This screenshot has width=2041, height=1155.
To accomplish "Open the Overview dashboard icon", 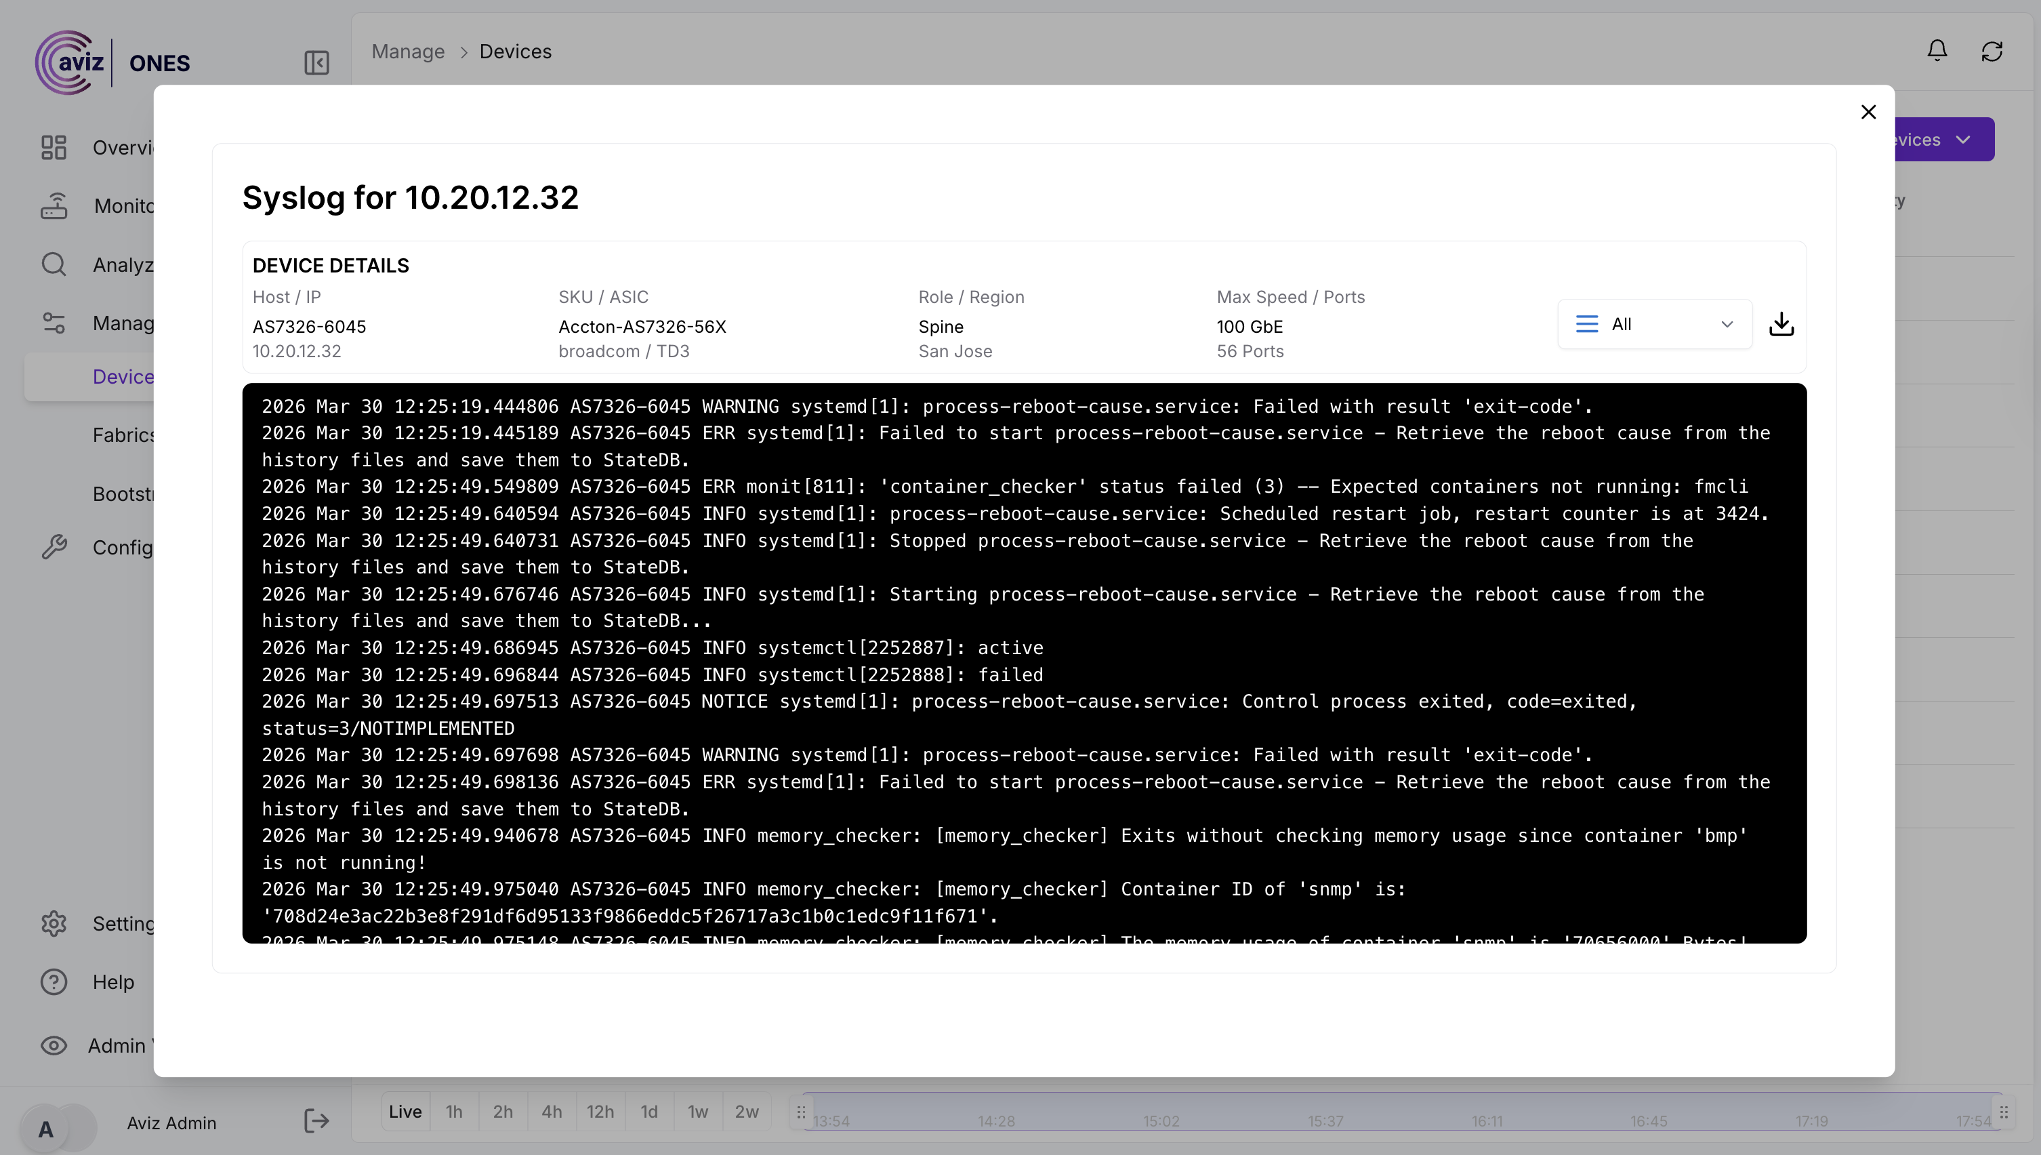I will point(54,148).
